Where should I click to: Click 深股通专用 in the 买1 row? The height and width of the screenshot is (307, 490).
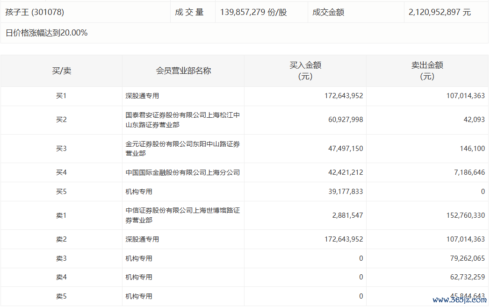point(142,96)
